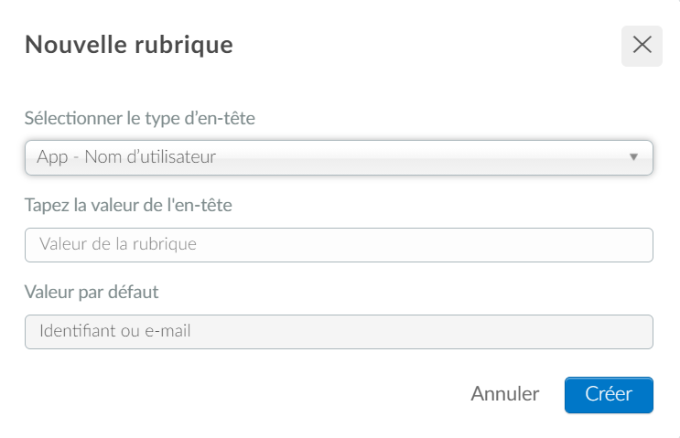Dismiss the dialog using the X icon

click(642, 46)
